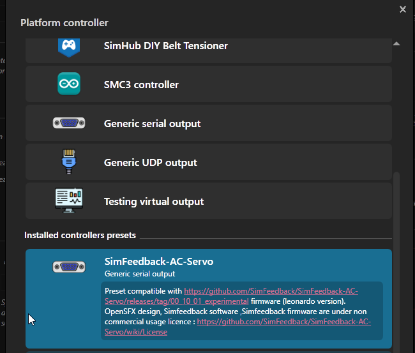Screen dimensions: 415x353
Task: Click the Generic serial output connector icon
Action: 69,123
